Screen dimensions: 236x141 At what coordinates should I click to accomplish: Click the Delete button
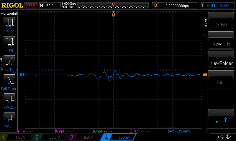pyautogui.click(x=221, y=82)
